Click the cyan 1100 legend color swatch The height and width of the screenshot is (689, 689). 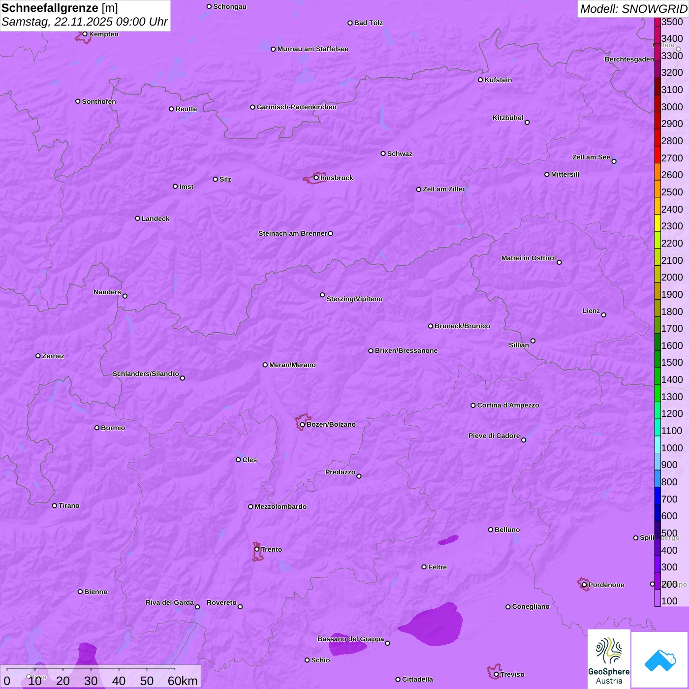(x=658, y=428)
